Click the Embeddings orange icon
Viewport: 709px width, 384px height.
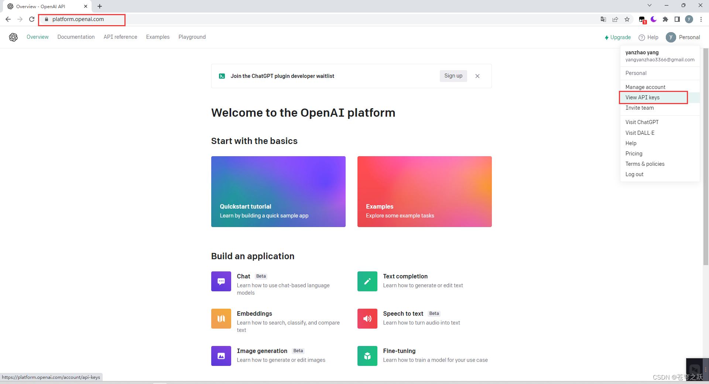click(221, 319)
